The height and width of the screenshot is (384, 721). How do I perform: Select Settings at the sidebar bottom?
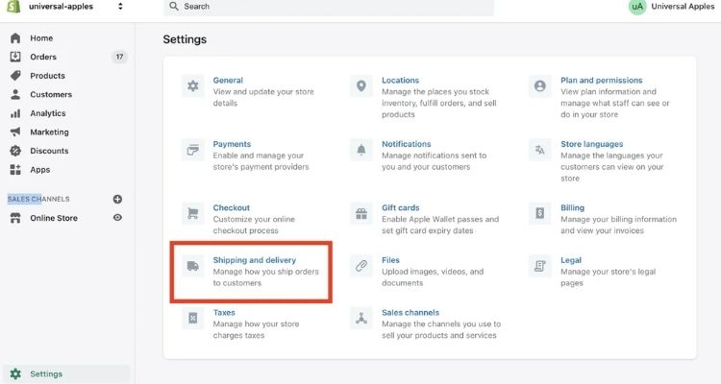tap(47, 373)
